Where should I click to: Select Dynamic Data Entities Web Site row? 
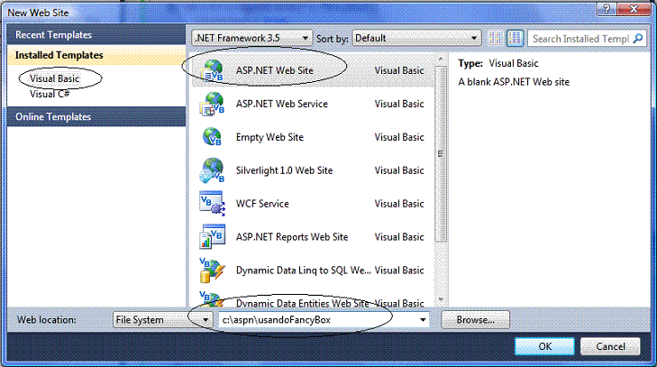pyautogui.click(x=313, y=300)
